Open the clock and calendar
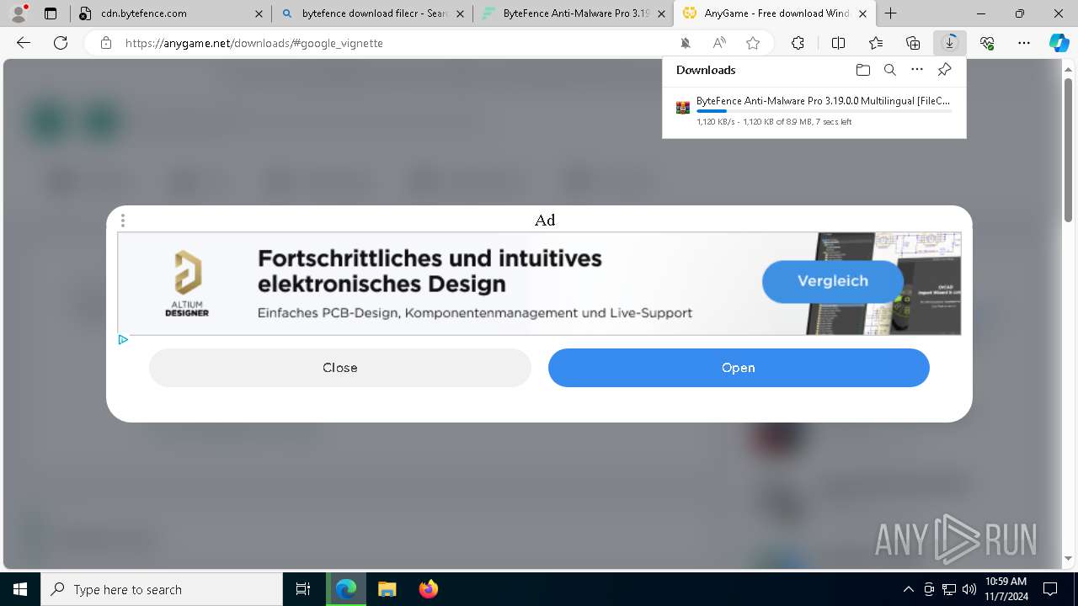Viewport: 1078px width, 606px height. (x=1006, y=589)
